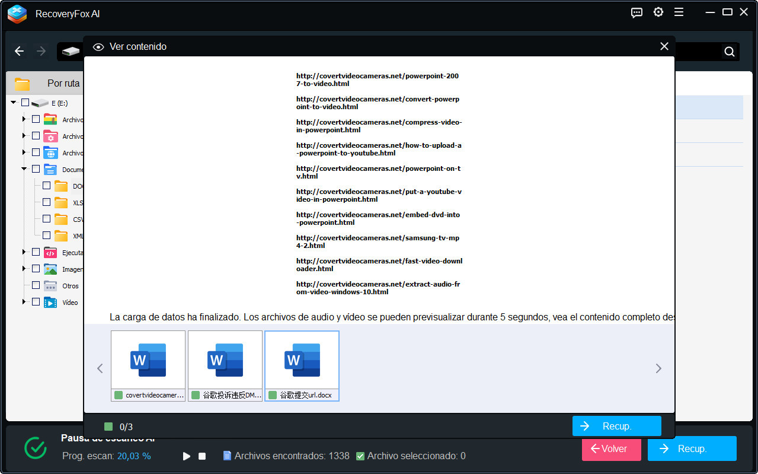Resume scan with the play button

point(187,456)
